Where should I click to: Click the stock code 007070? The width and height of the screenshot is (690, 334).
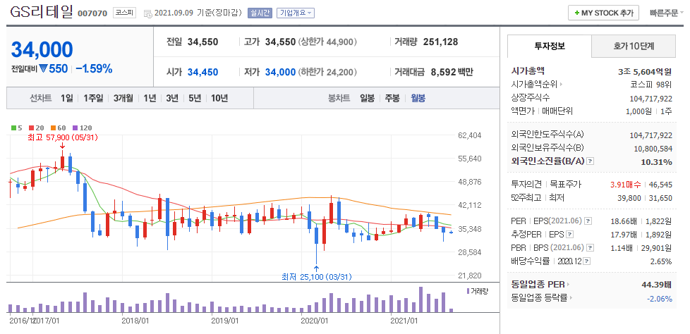tap(92, 13)
